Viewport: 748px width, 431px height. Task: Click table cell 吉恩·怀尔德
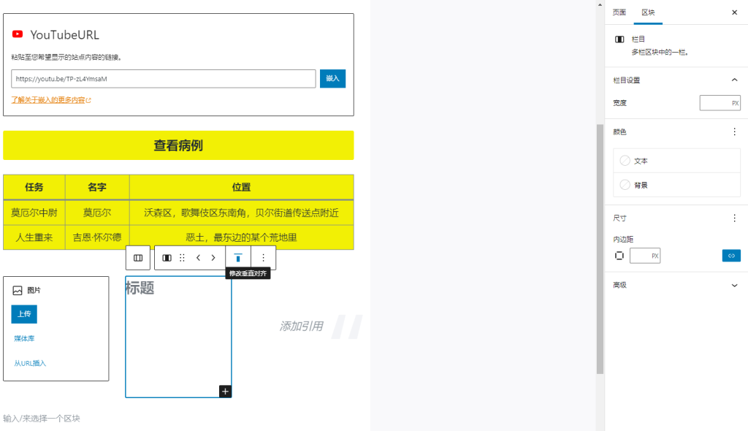point(97,237)
